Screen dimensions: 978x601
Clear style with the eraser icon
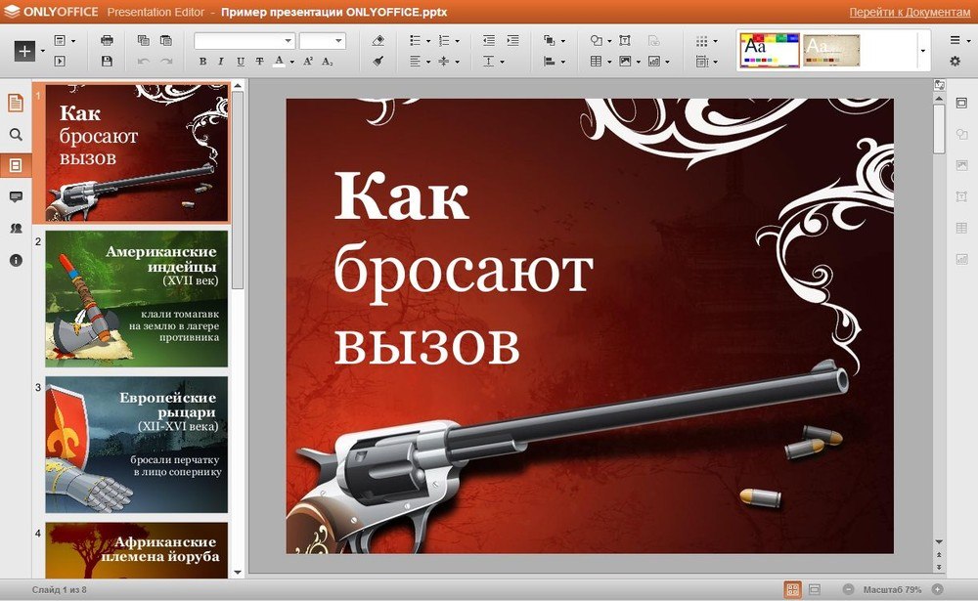point(378,40)
